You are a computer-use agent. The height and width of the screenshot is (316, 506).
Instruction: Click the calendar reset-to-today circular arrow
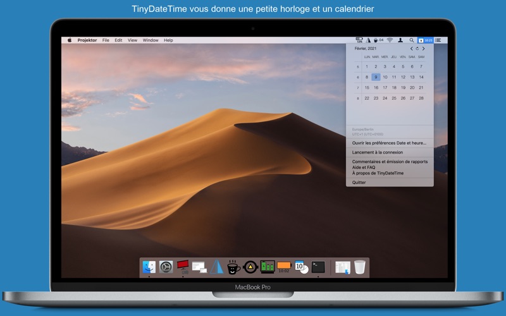pos(417,49)
